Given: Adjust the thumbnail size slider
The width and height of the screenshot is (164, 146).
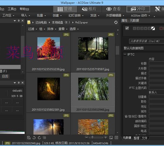Looking at the screenshot, I should (93, 138).
